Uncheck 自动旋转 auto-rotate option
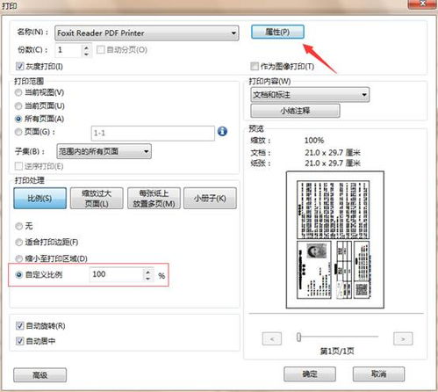Screen dimensions: 438x392 coord(19,326)
